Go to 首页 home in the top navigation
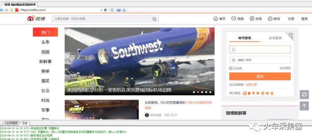Image resolution: width=312 pixels, height=140 pixels. (x=220, y=19)
